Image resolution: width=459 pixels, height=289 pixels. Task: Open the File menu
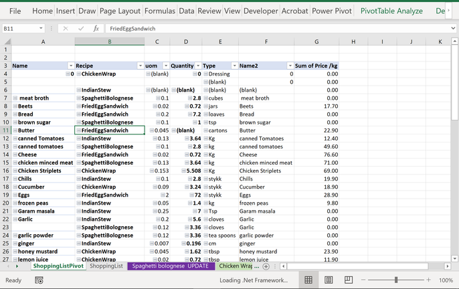pyautogui.click(x=15, y=11)
